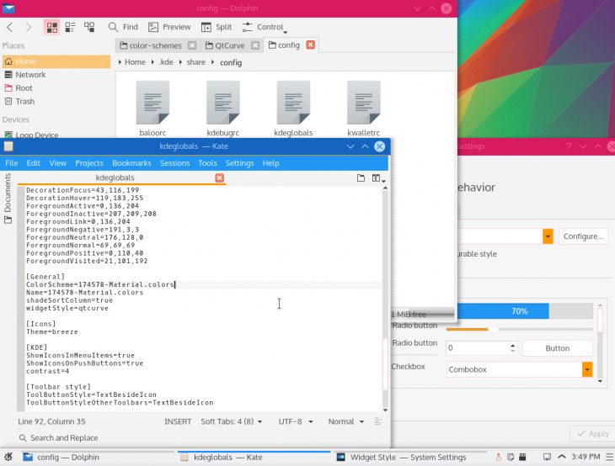Click Line 92, Column 35 indicator
Screen dimensions: 615x466
[x=51, y=421]
